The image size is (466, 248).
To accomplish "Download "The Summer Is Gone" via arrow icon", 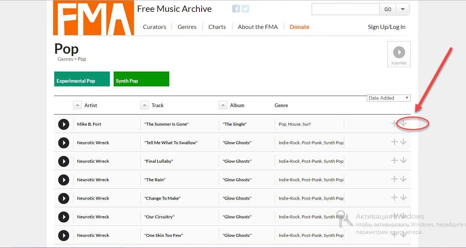I will point(404,123).
